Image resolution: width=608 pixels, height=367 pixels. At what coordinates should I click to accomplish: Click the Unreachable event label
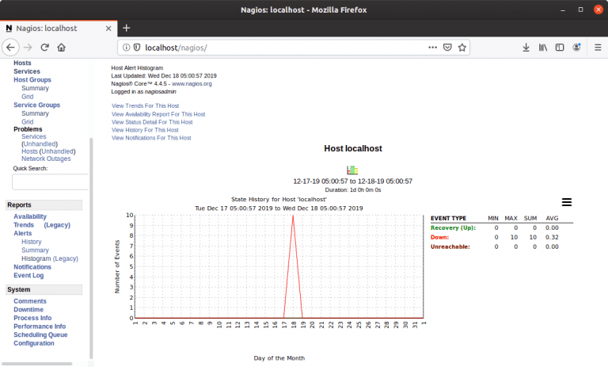coord(450,247)
